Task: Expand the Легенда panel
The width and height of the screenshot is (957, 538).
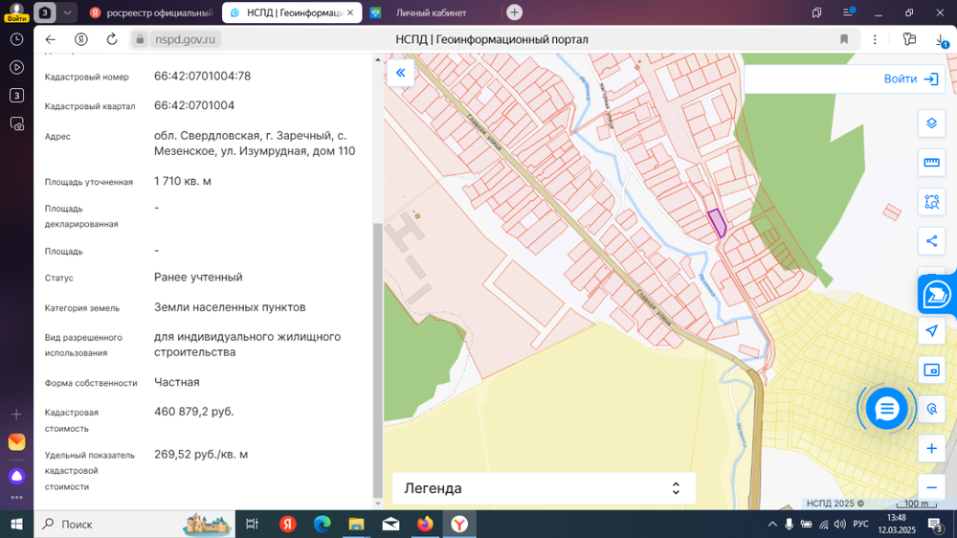Action: 544,488
